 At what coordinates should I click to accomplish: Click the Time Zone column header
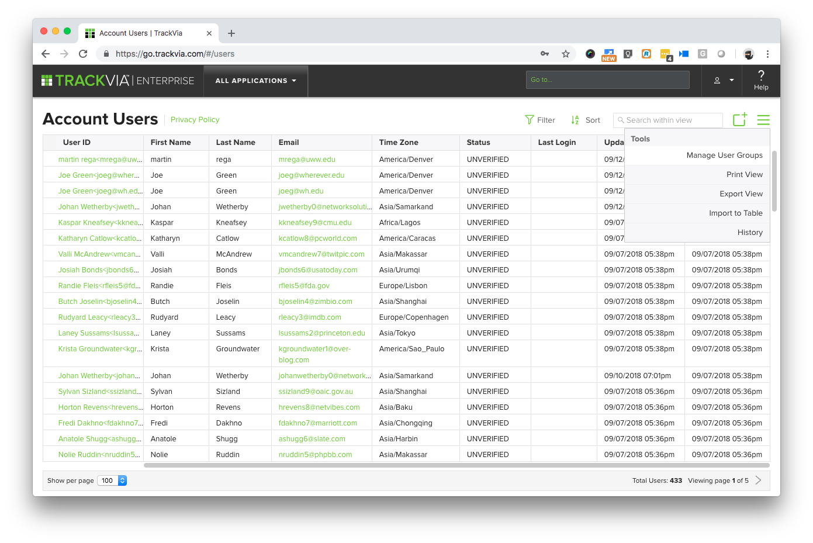(x=399, y=143)
